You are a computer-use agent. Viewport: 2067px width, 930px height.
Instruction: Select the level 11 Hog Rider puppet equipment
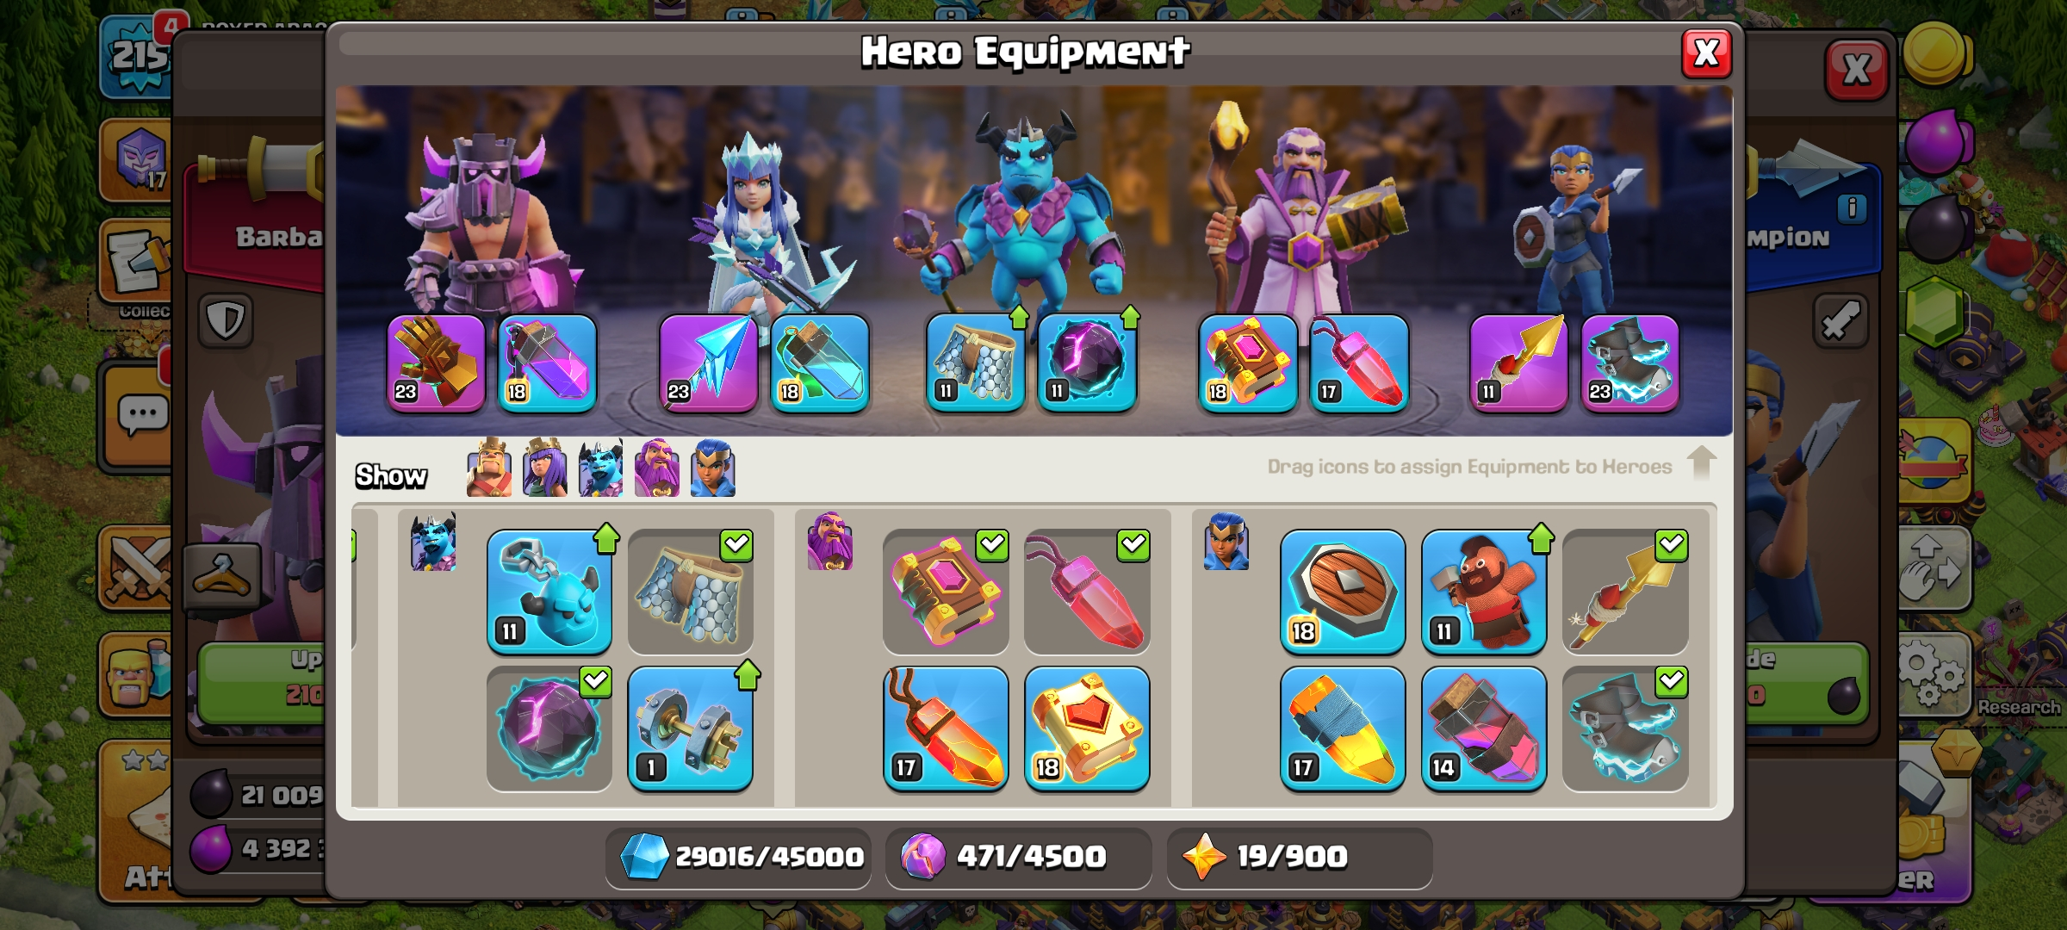(1484, 592)
